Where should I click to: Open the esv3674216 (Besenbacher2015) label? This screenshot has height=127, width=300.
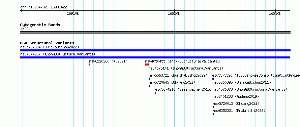tap(183, 89)
